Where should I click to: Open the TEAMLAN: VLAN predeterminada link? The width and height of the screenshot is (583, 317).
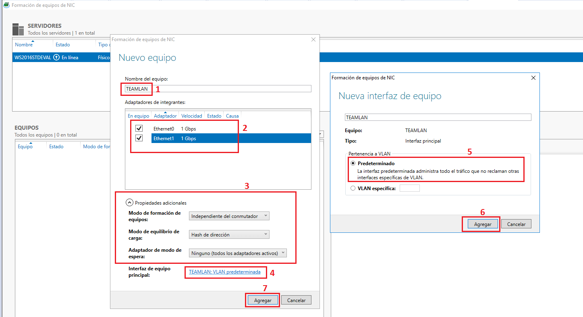[226, 272]
